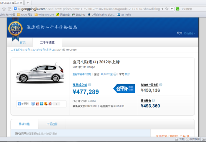
Task: Click the 二手车价格 breadcrumb link
Action: pos(17,50)
